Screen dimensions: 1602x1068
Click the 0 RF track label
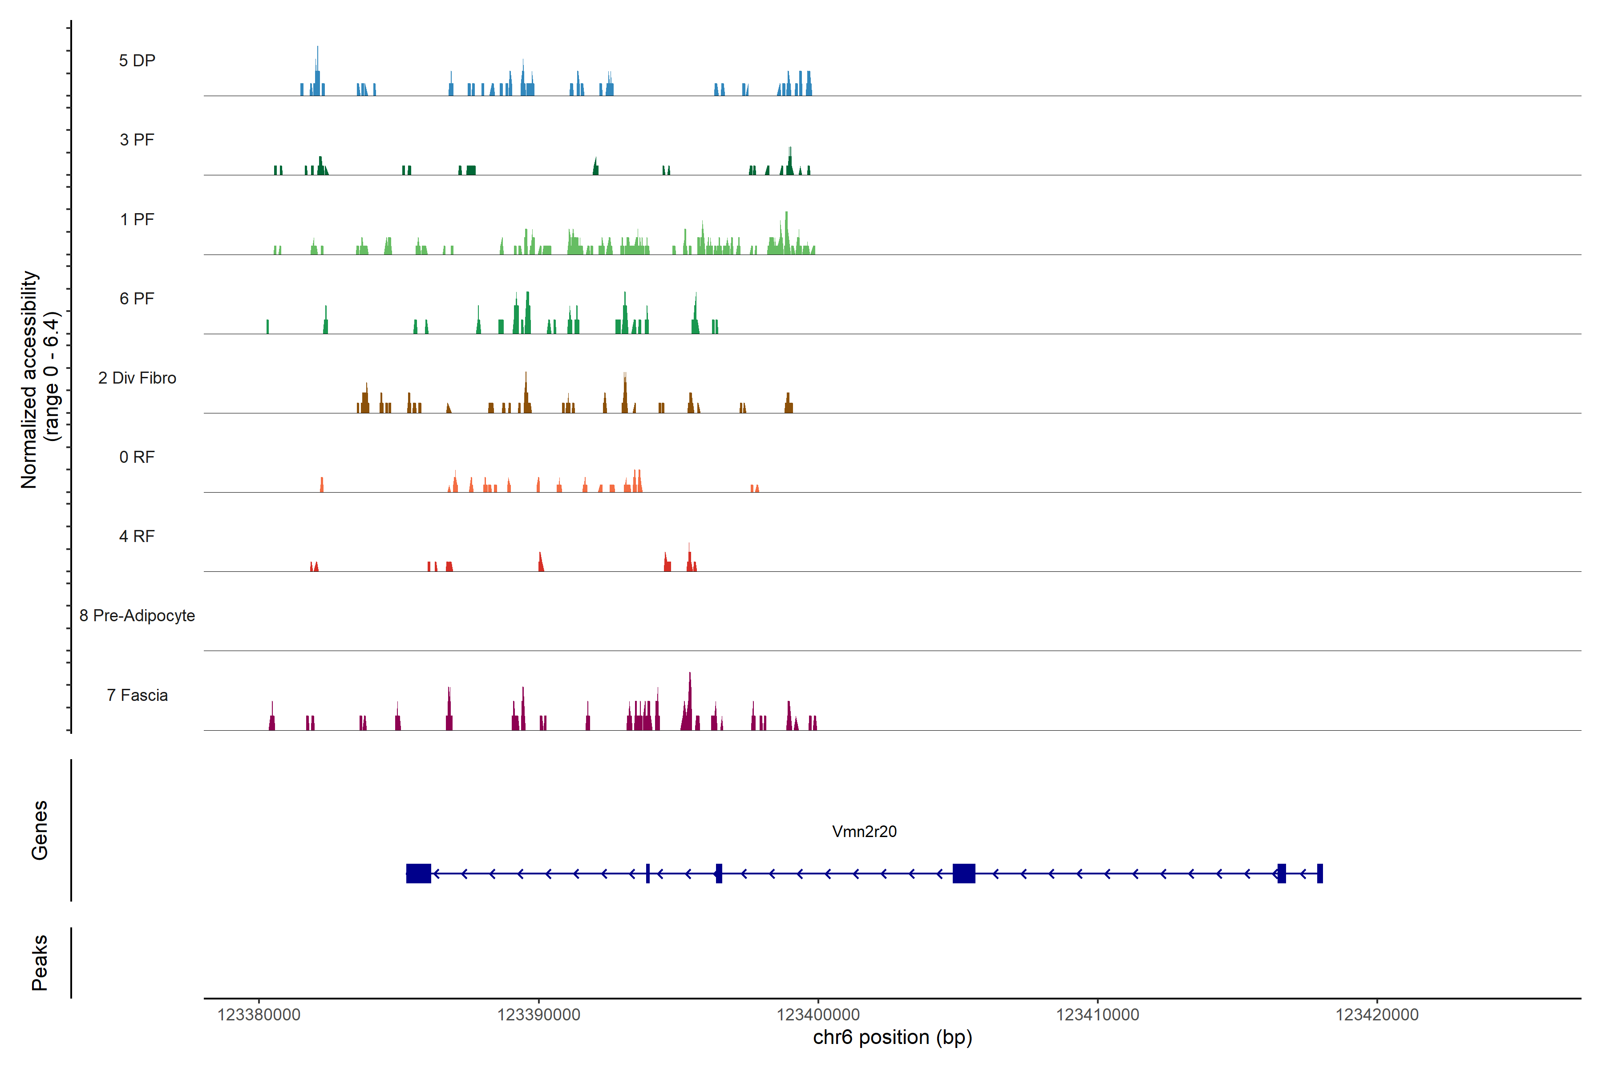coord(137,457)
